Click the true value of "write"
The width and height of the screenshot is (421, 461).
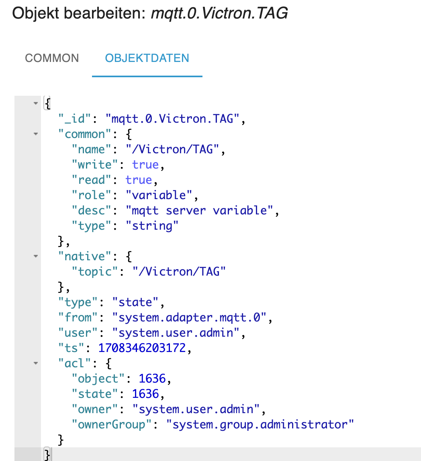pos(145,165)
